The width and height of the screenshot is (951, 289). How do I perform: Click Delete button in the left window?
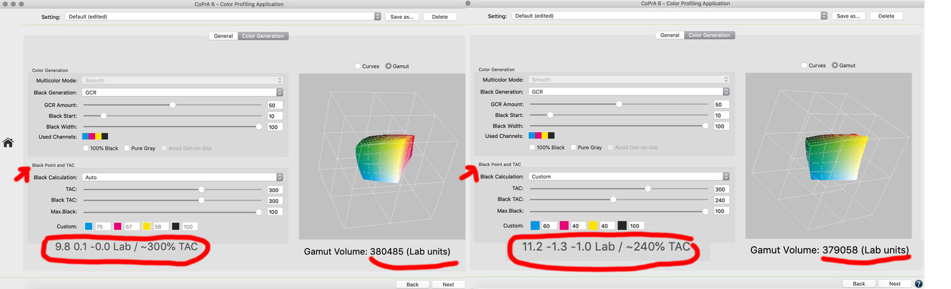coord(440,16)
